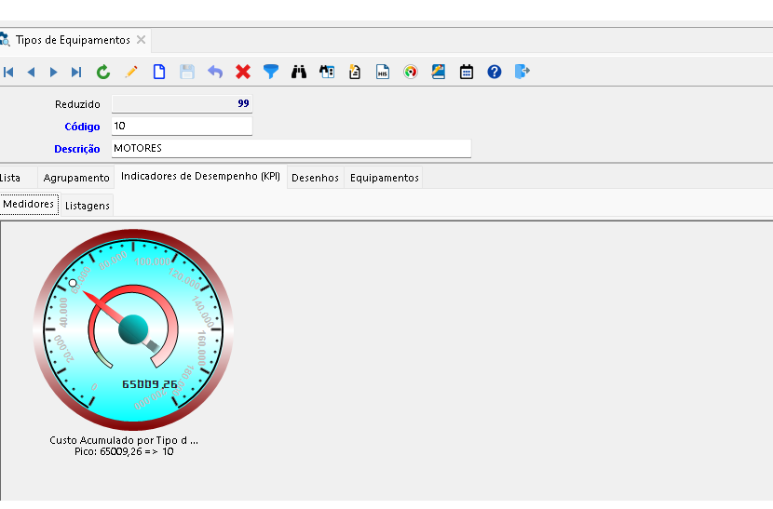This screenshot has height=509, width=773.
Task: Open the blue funnel filter
Action: tap(271, 72)
